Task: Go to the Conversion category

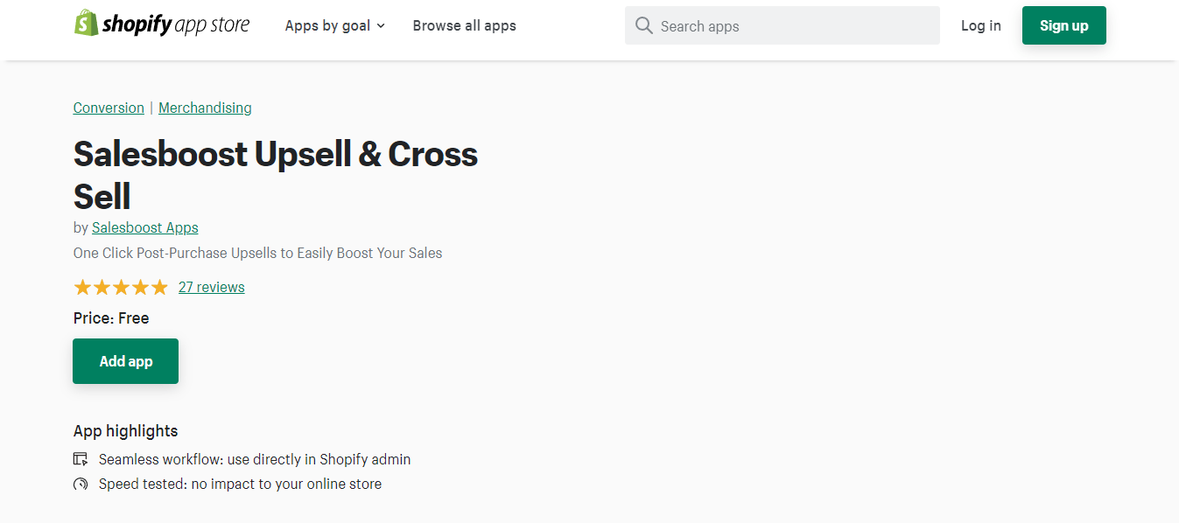Action: click(109, 108)
